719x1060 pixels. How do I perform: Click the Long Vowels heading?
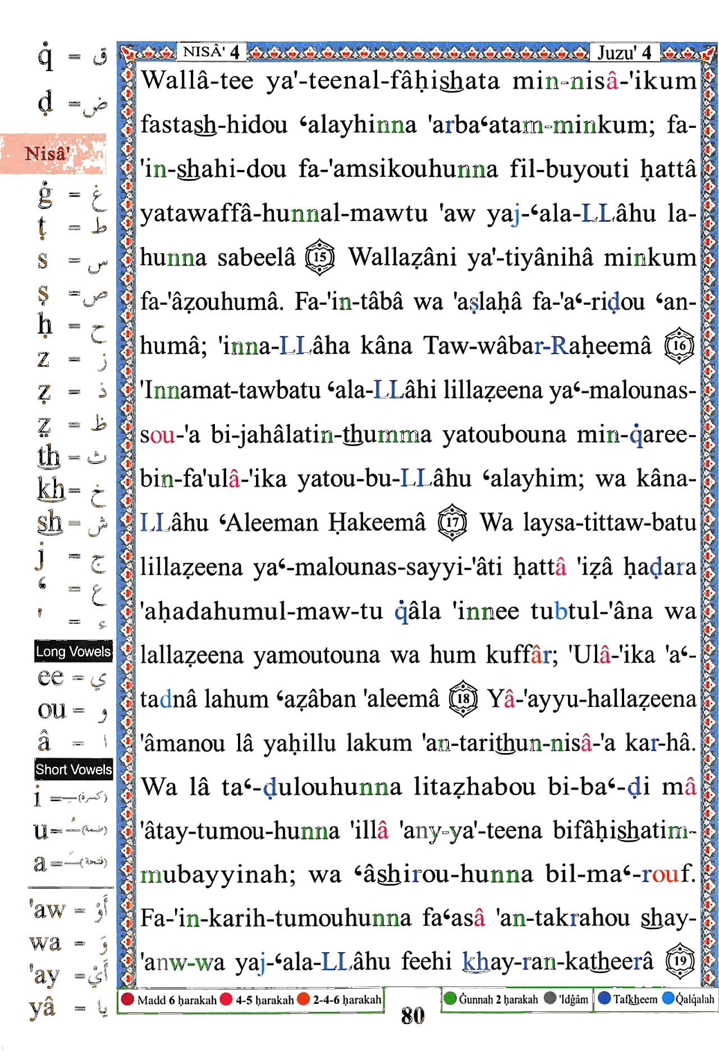[x=74, y=651]
